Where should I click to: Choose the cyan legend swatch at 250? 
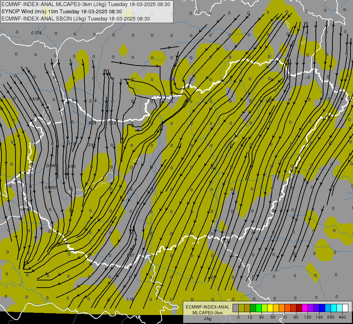point(334,308)
